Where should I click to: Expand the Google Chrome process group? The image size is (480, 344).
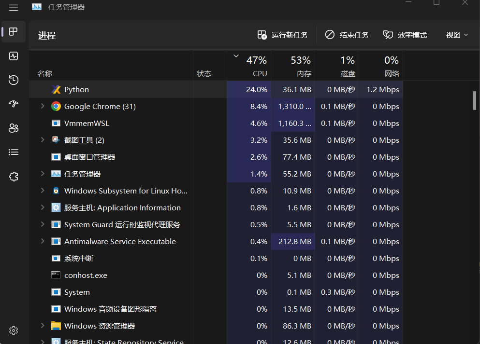[x=42, y=106]
